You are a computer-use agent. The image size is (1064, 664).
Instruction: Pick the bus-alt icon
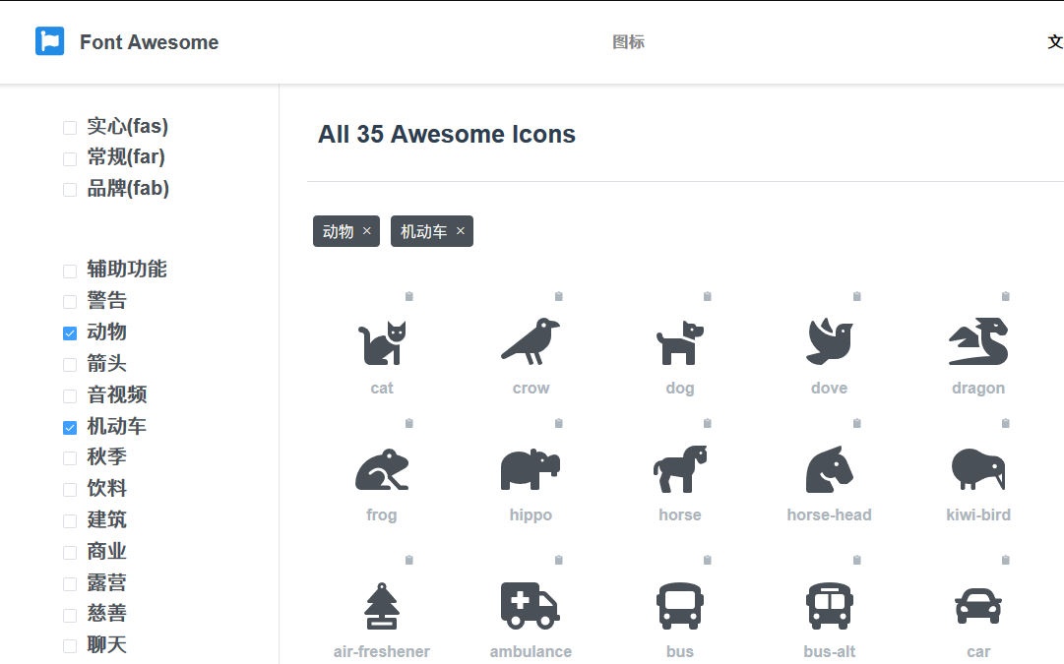click(x=829, y=605)
